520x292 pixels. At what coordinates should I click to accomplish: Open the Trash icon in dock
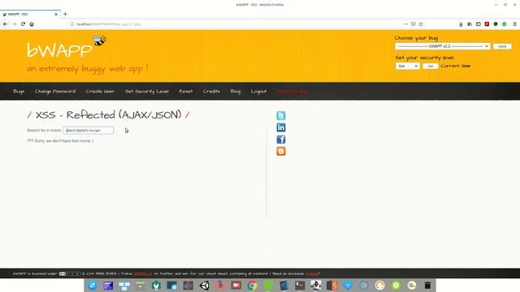427,286
